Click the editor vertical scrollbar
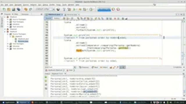The height and width of the screenshot is (104, 186). pyautogui.click(x=183, y=43)
